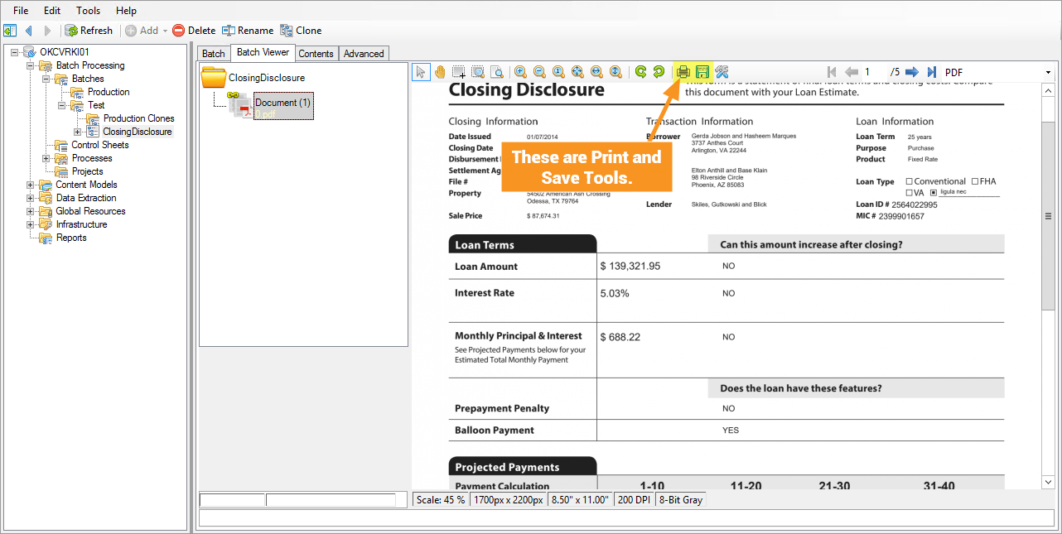Expand the Infrastructure node
Viewport: 1062px width, 534px height.
(x=31, y=224)
